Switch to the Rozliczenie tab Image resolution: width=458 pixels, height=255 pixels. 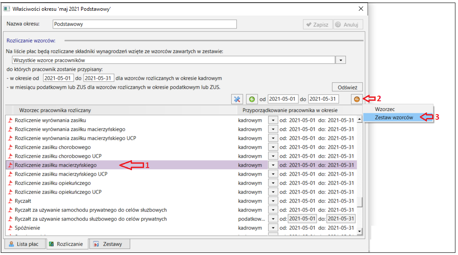pyautogui.click(x=67, y=244)
